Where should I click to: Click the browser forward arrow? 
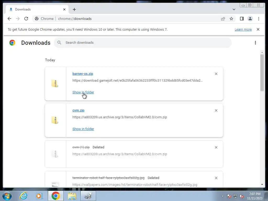(18, 19)
